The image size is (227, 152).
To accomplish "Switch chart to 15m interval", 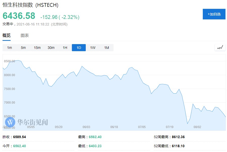I will click(x=37, y=48).
